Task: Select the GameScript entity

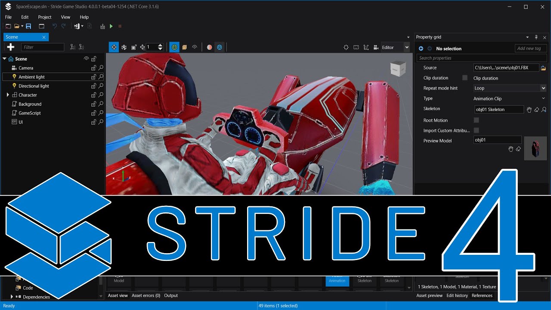Action: 30,113
